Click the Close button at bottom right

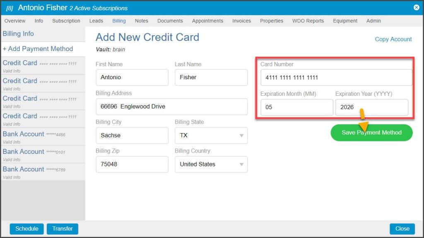point(402,228)
